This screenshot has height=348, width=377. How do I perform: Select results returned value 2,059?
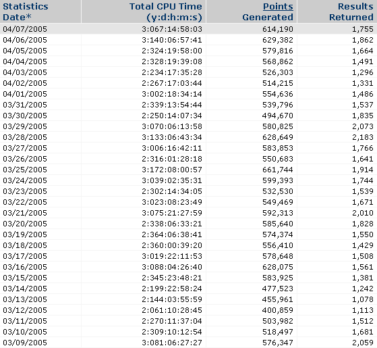[x=363, y=343]
